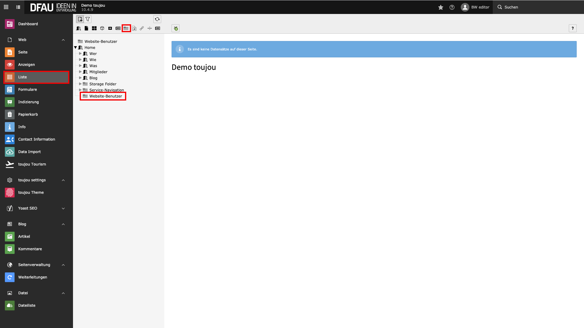584x328 pixels.
Task: Open the Papierkorb module
Action: pyautogui.click(x=28, y=114)
